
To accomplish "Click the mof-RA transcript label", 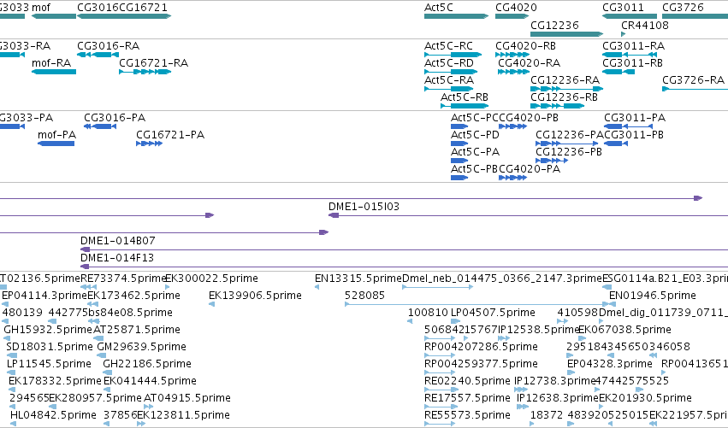I will pyautogui.click(x=51, y=63).
